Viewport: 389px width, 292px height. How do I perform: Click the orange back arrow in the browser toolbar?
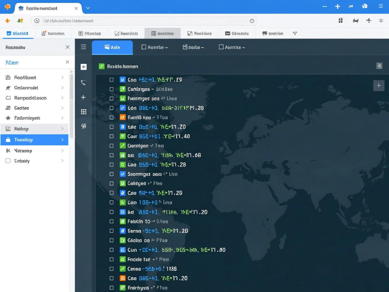[x=8, y=21]
